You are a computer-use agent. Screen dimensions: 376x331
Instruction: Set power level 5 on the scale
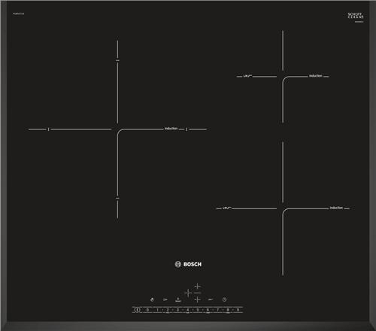tap(198, 310)
